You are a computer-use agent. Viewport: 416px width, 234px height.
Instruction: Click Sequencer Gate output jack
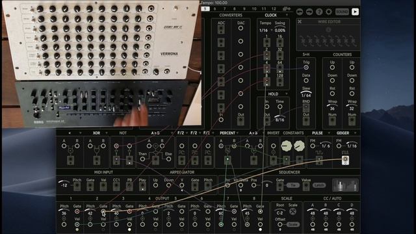point(280,187)
